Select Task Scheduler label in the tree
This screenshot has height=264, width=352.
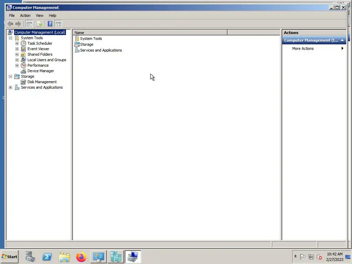(40, 43)
